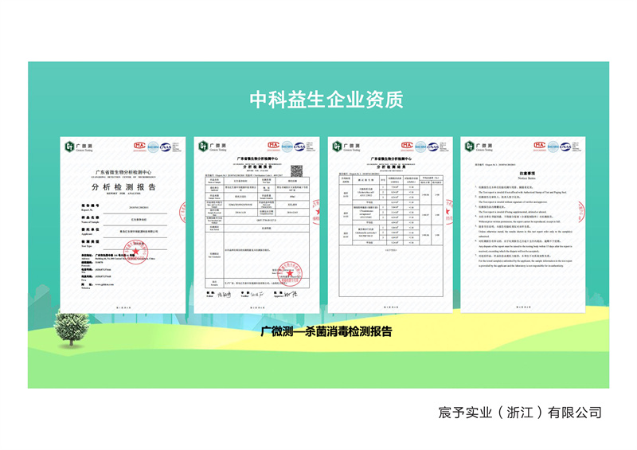The height and width of the screenshot is (450, 637).
Task: Open the second report page with the QR code
Action: coord(254,225)
